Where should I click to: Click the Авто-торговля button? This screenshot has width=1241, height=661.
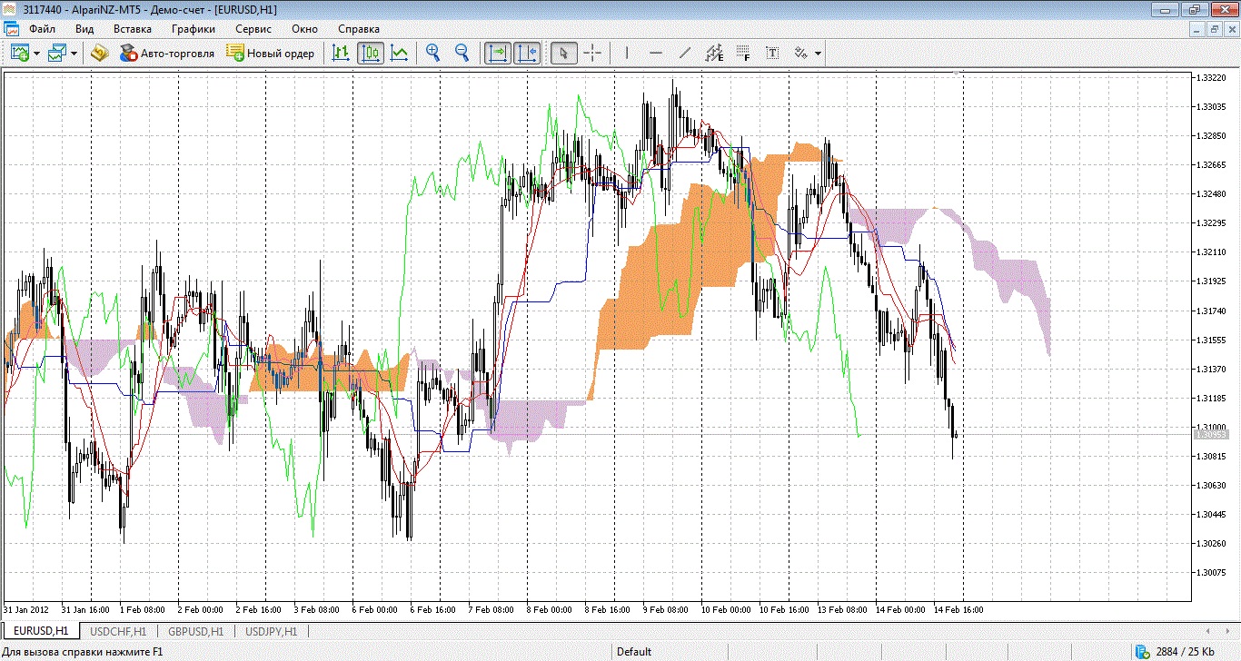click(167, 54)
